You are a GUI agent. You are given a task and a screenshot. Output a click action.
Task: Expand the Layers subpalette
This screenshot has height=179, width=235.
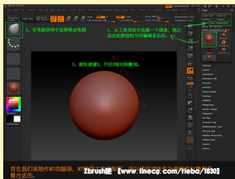[206, 70]
